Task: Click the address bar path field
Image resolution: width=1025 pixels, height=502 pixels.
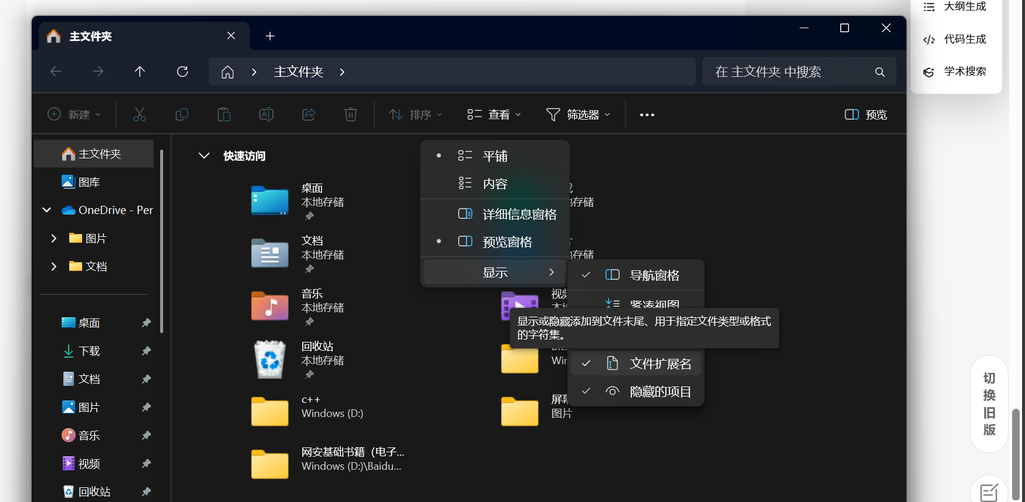Action: [x=452, y=72]
